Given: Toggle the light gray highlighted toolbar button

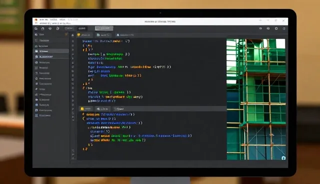Looking at the screenshot, I should click(104, 28).
